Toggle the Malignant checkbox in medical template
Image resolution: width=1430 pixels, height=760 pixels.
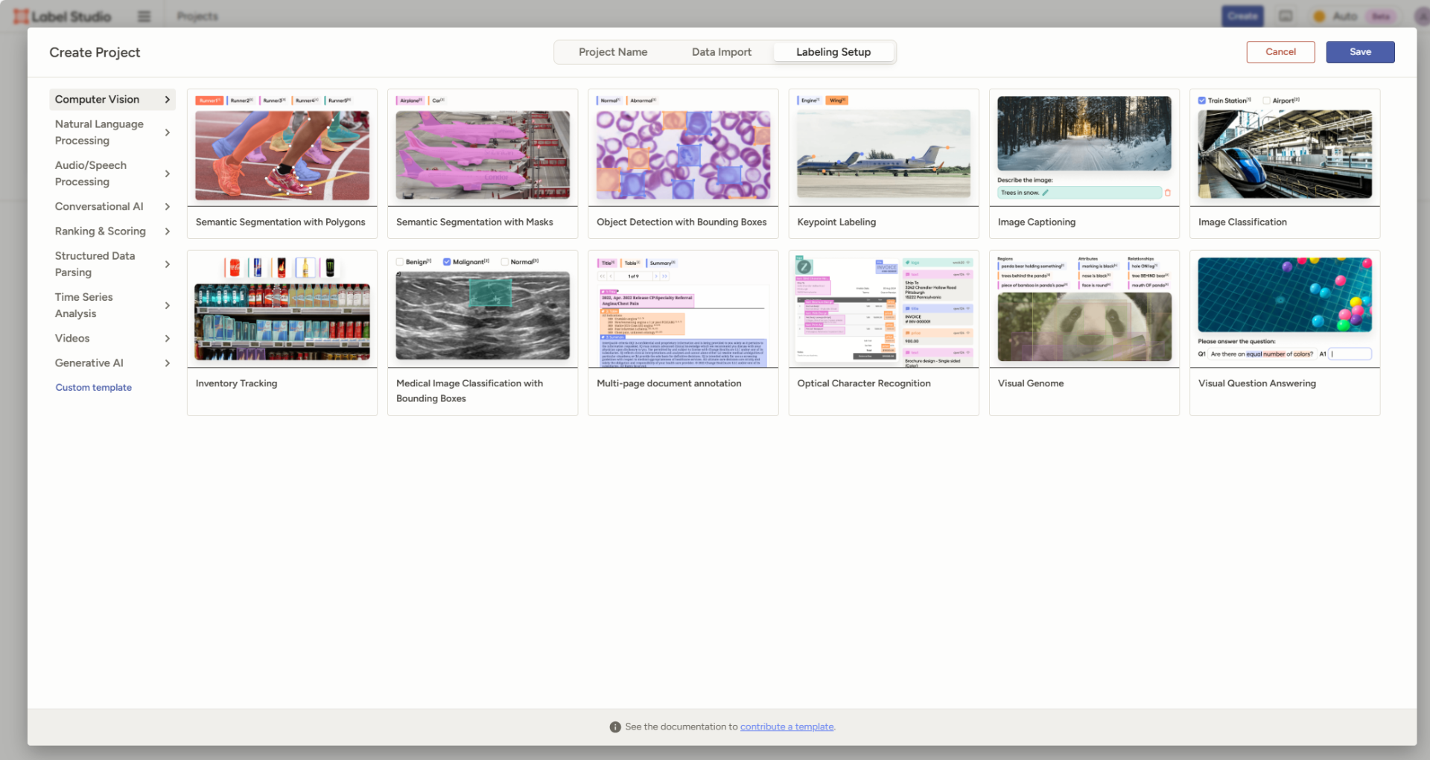[x=447, y=262]
